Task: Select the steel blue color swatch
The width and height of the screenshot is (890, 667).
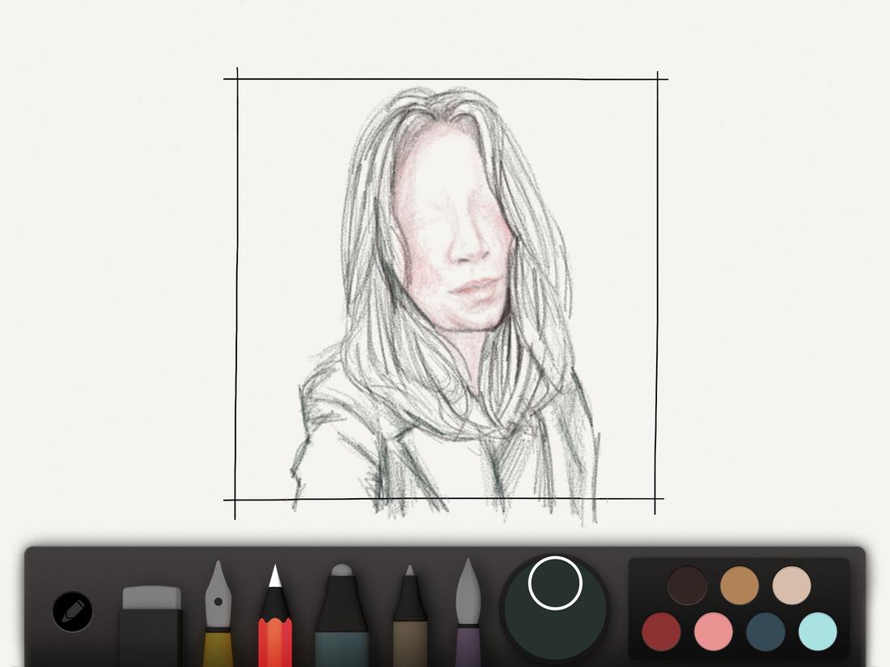Action: coord(765,631)
